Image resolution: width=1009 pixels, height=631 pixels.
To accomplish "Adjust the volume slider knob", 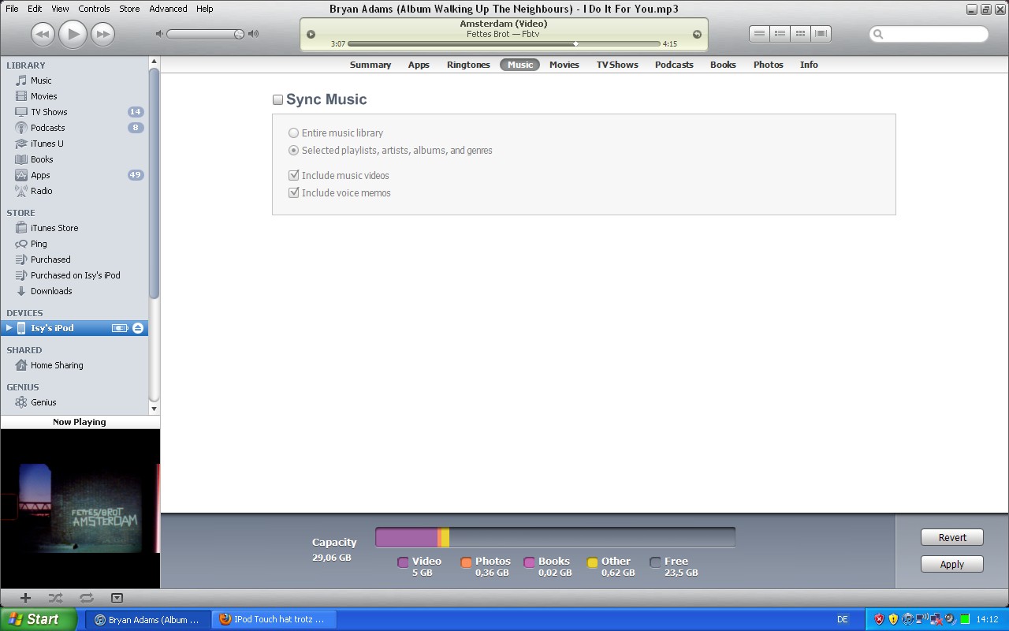I will click(x=239, y=34).
